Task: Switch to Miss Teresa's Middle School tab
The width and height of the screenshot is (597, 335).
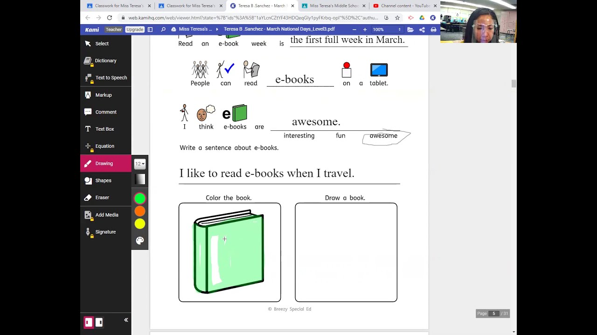Action: tap(333, 6)
